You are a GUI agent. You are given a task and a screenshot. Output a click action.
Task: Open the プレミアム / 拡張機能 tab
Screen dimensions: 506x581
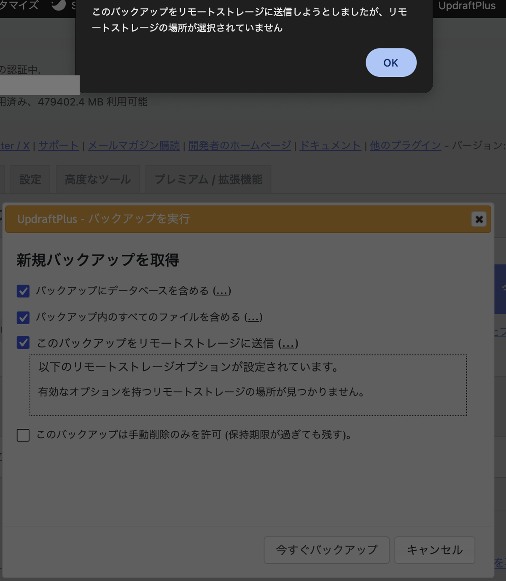tap(208, 179)
